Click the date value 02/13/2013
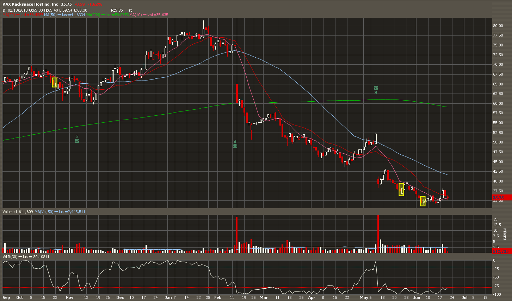This screenshot has height=301, width=512. coord(18,11)
